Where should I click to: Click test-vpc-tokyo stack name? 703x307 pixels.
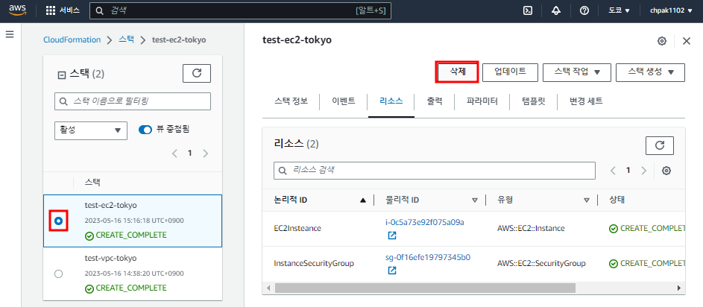point(111,258)
